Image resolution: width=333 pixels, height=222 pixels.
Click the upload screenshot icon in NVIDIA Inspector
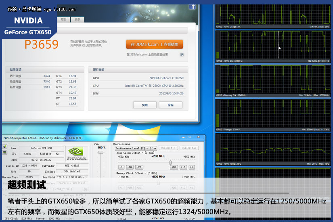point(4,147)
